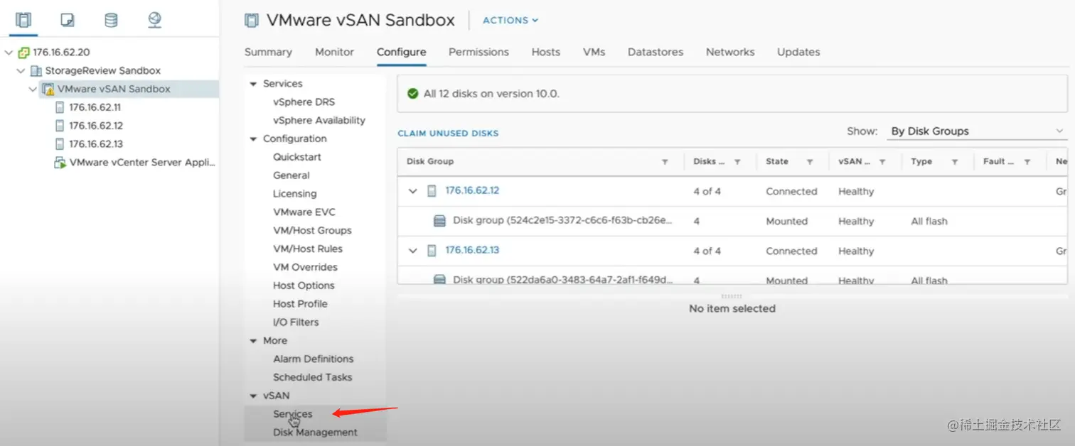Select VMware vSAN Sandbox cluster in tree
Screen dimensions: 1075x446
(x=114, y=89)
